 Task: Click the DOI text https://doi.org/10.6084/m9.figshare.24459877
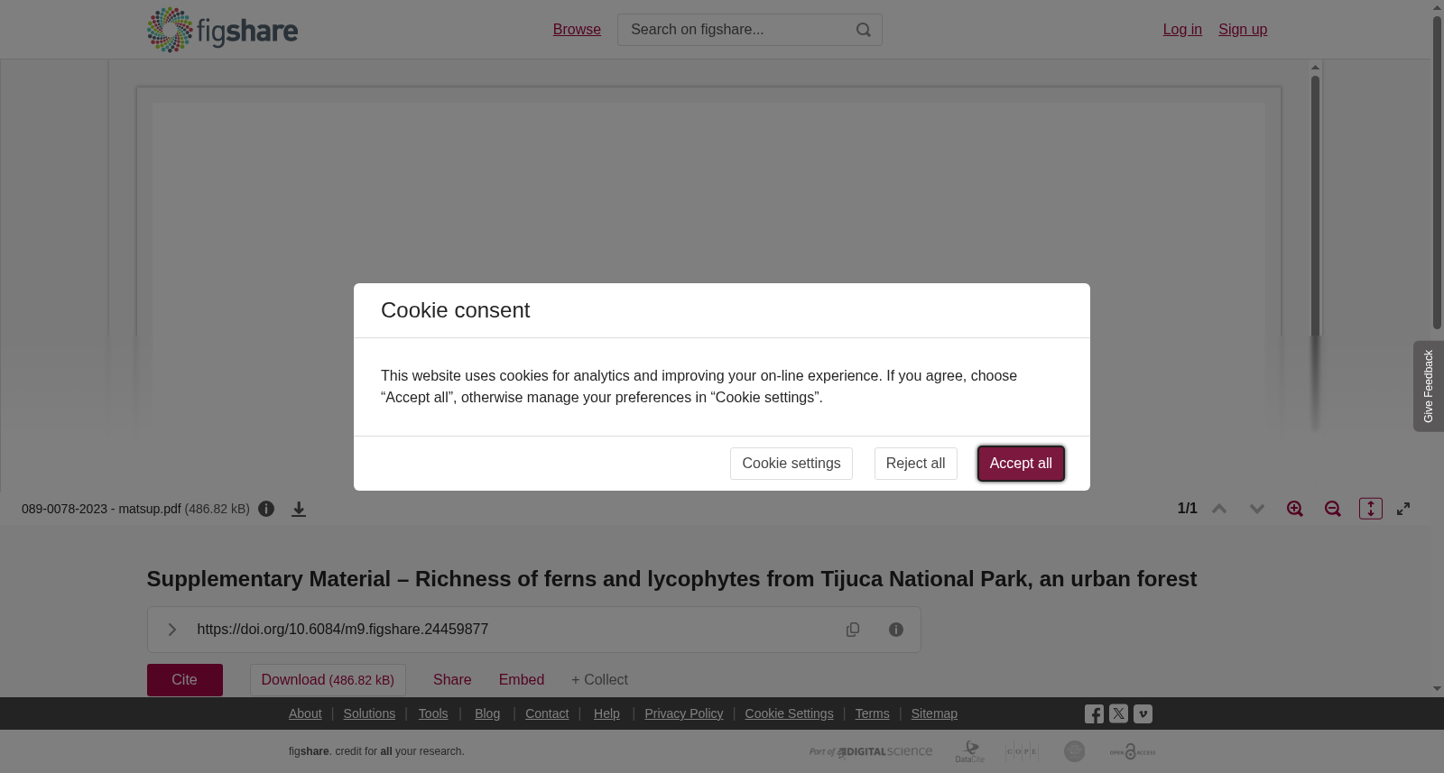[x=343, y=630]
